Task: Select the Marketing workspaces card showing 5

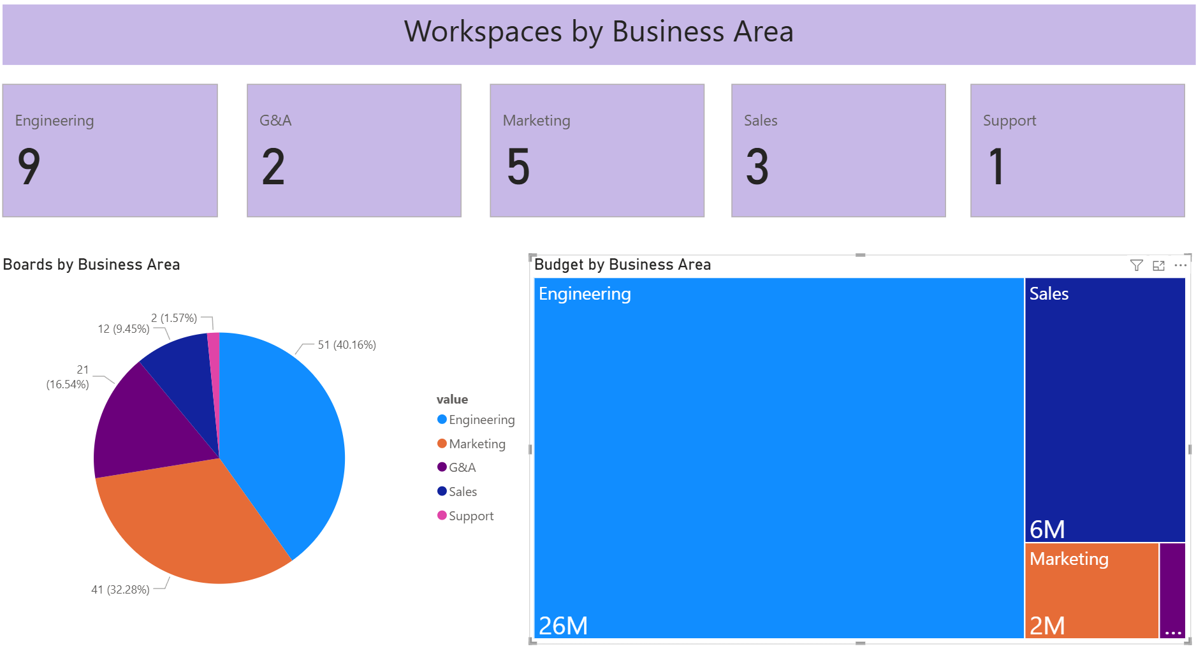Action: point(597,150)
